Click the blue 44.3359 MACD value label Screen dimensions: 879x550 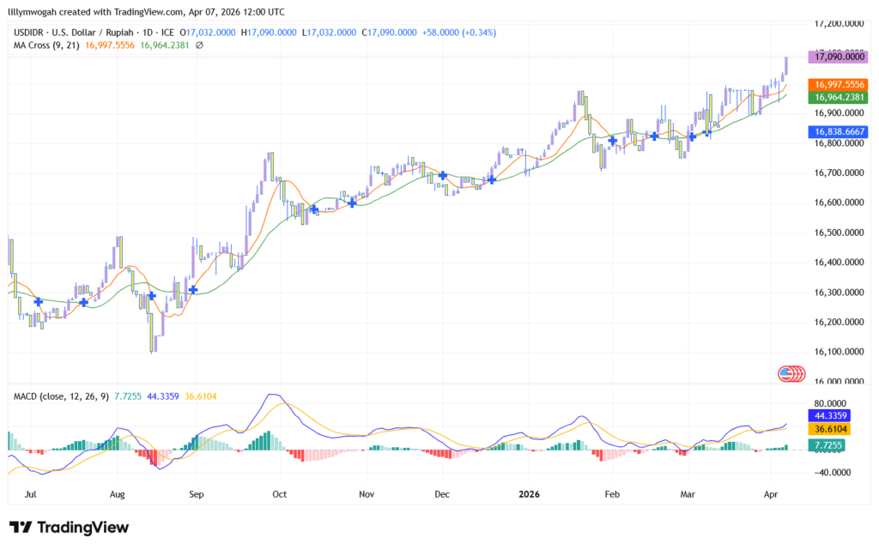(x=837, y=415)
